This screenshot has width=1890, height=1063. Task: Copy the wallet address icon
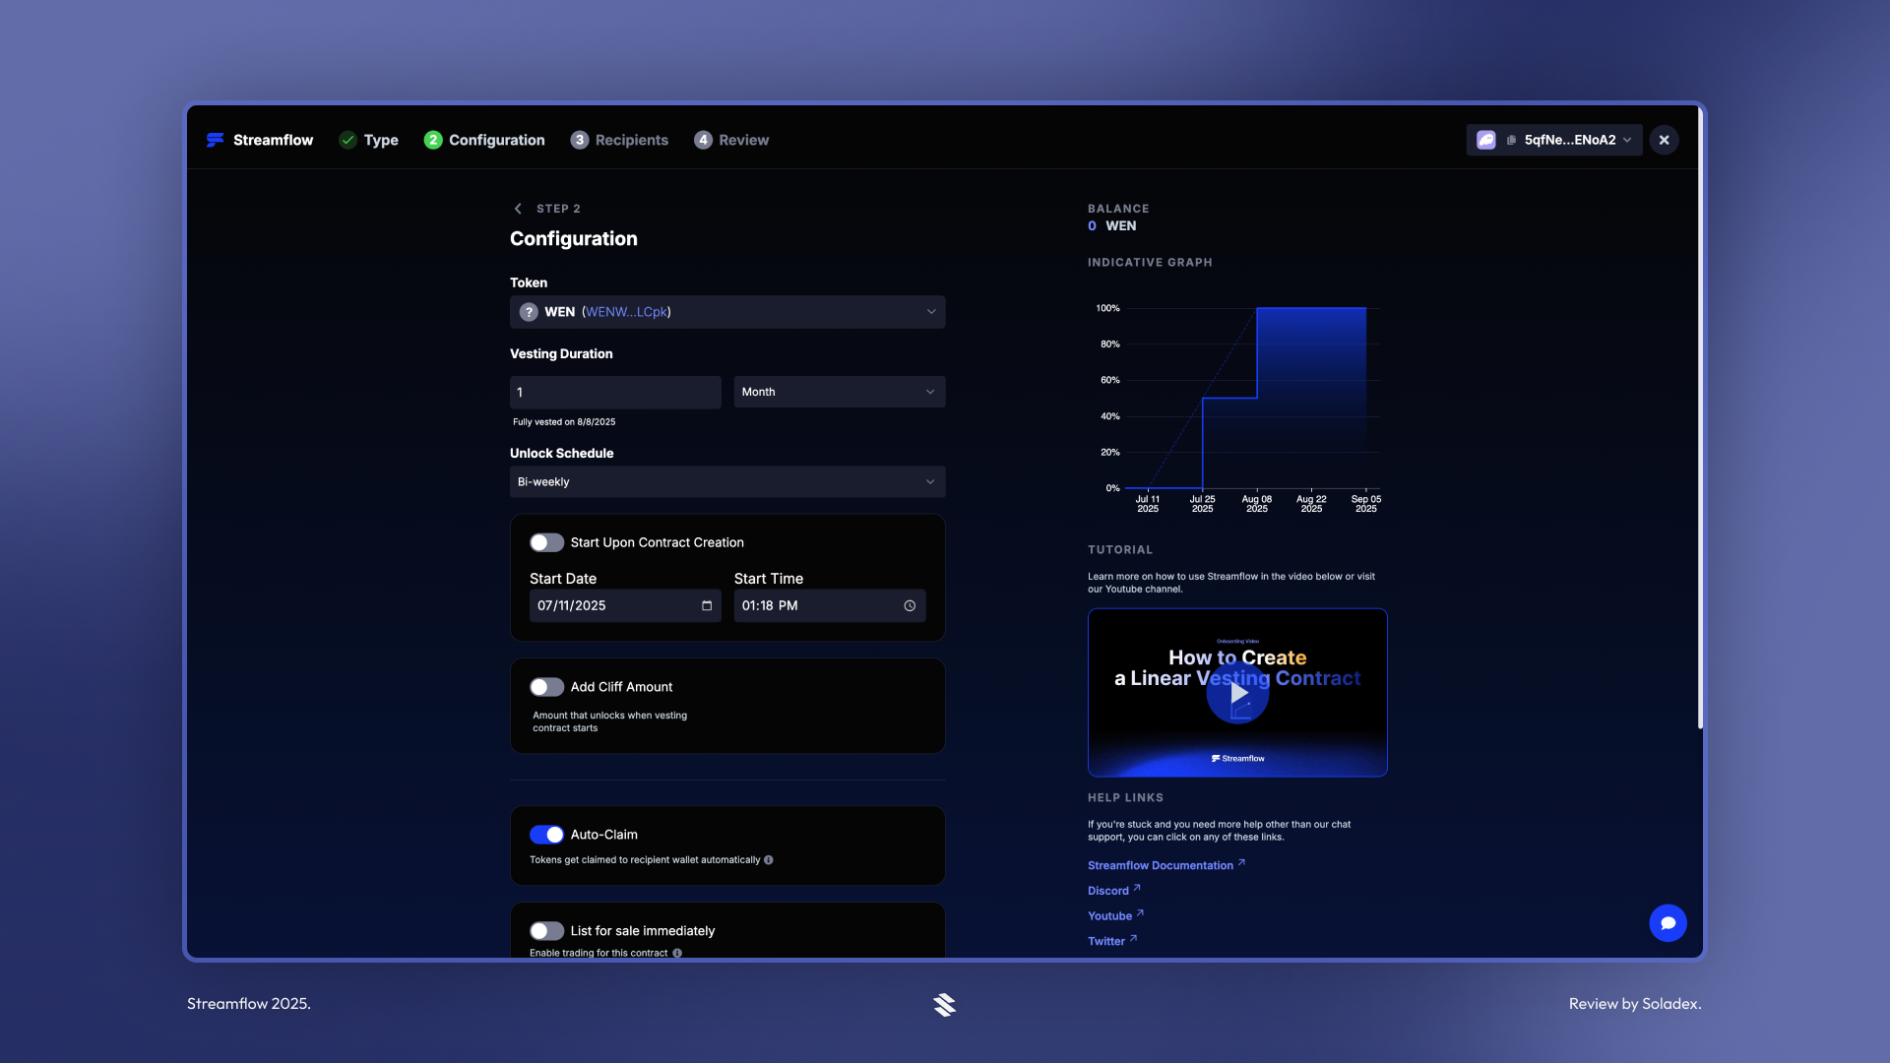[1511, 140]
